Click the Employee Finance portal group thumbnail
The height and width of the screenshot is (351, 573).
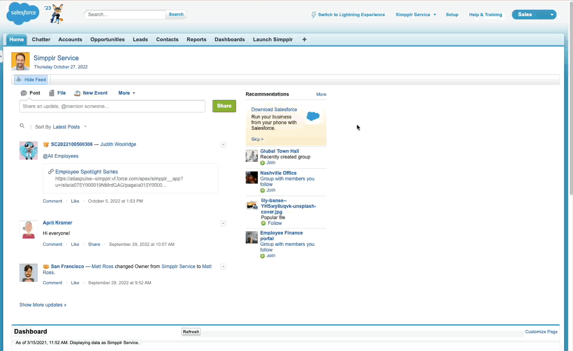(x=252, y=237)
